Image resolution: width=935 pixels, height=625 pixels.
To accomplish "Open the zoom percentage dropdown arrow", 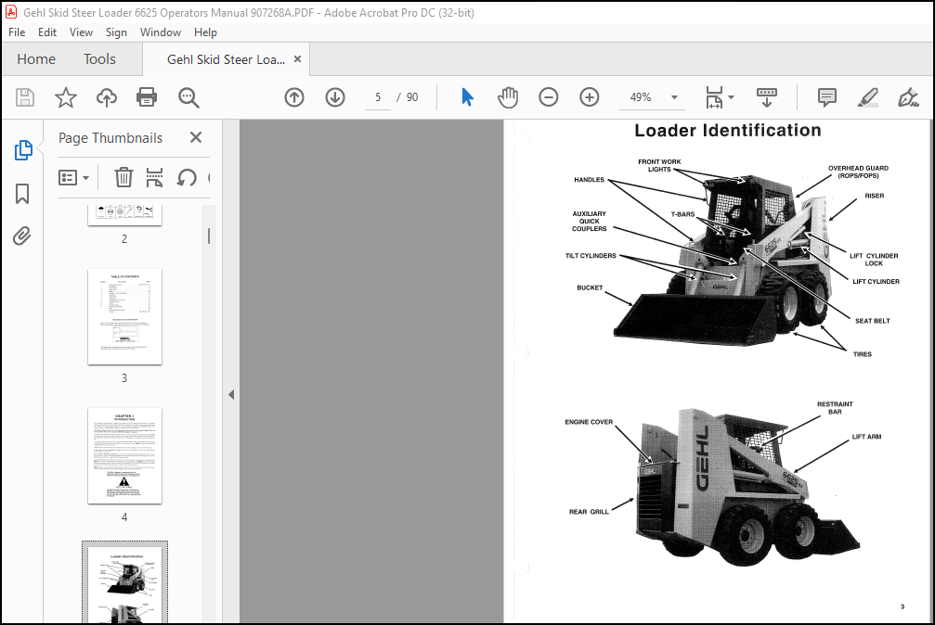I will (x=674, y=97).
